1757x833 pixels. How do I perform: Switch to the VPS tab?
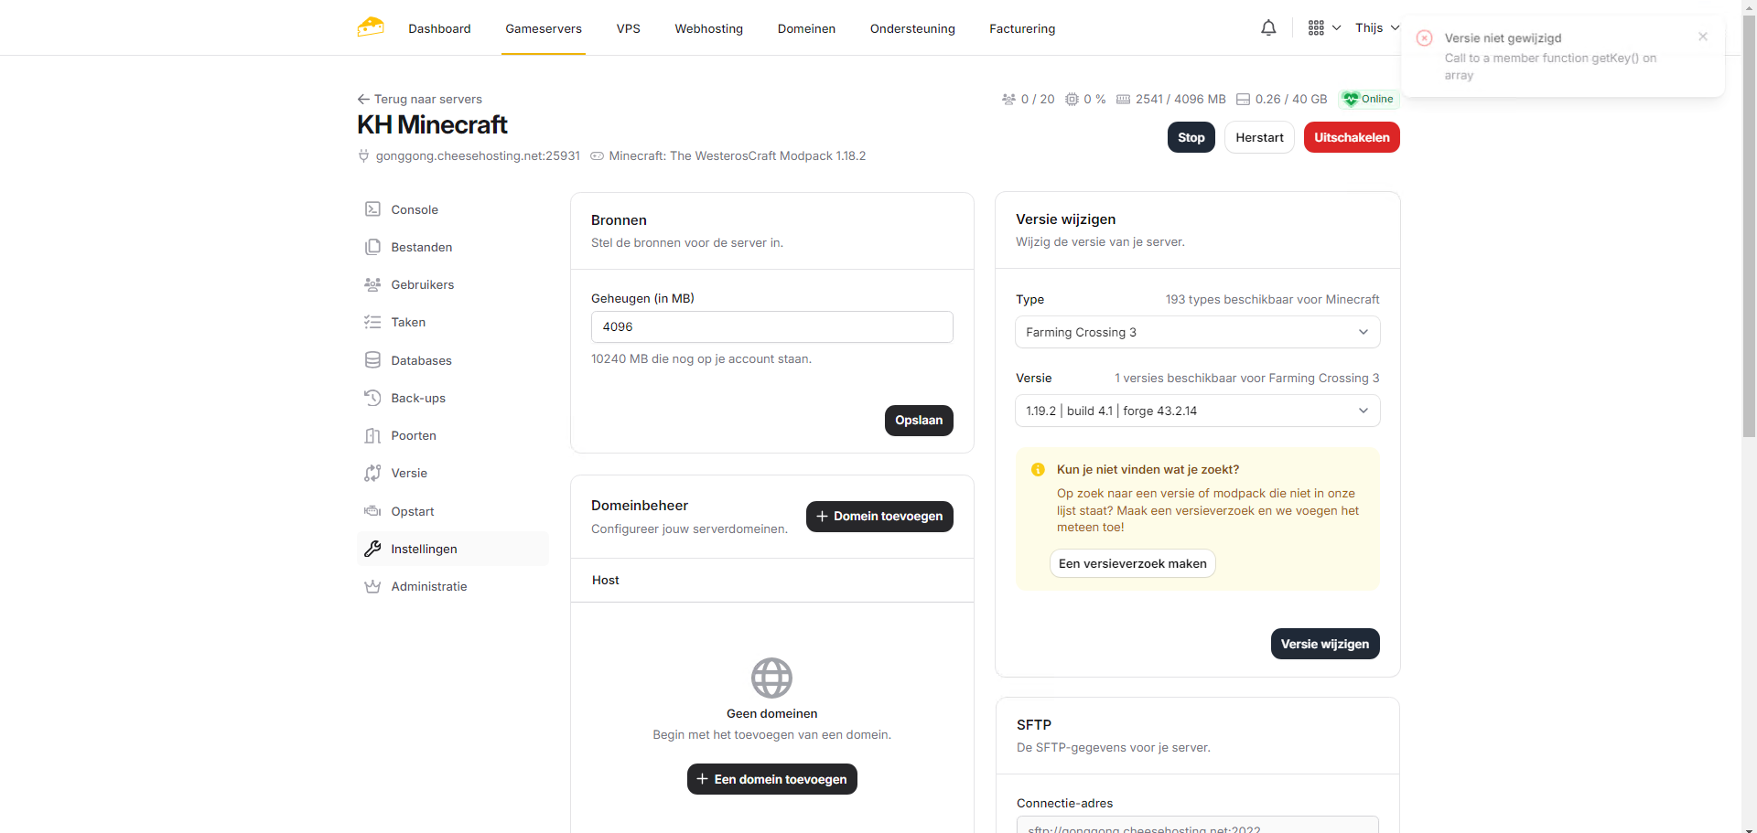tap(628, 28)
